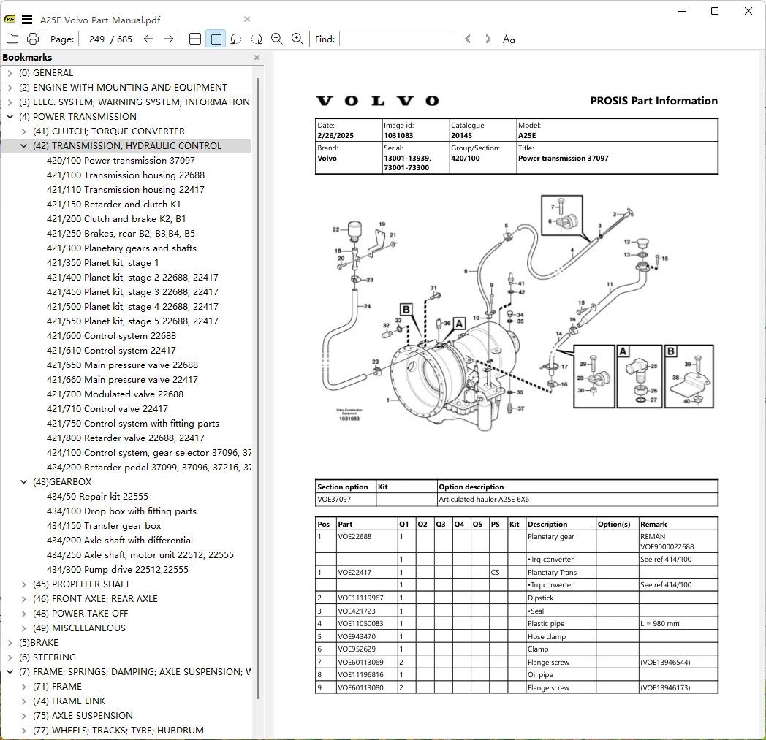Zoom out of the document
Viewport: 766px width, 740px height.
(277, 39)
